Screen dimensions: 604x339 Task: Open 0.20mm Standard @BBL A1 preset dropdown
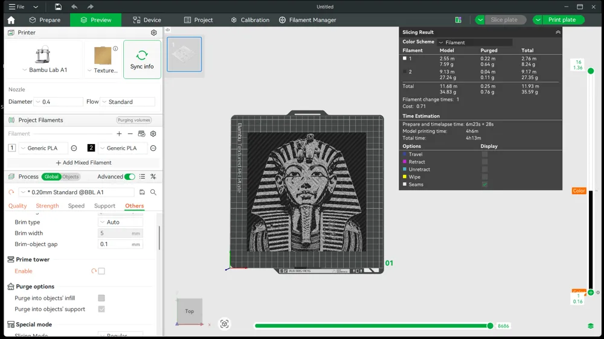tap(77, 192)
